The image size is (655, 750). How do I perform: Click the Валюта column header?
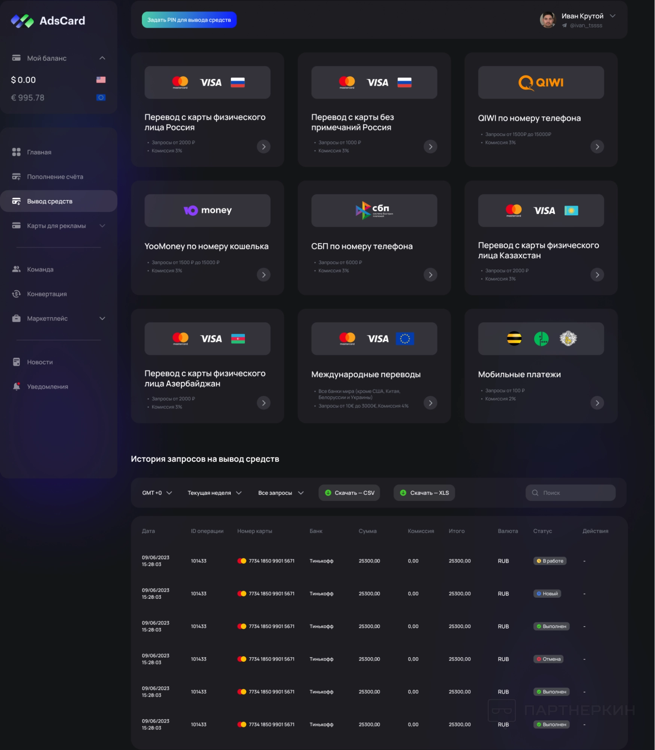508,531
